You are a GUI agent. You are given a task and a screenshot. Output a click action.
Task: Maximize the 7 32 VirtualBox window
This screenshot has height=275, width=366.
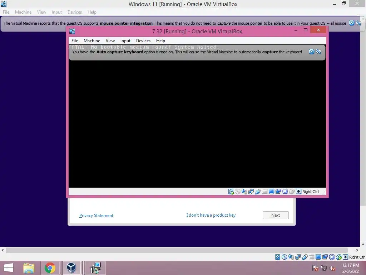coord(306,30)
